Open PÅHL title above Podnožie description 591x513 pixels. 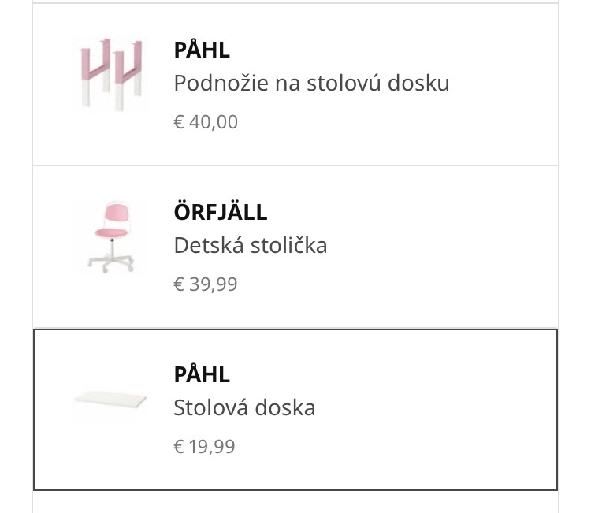(202, 50)
